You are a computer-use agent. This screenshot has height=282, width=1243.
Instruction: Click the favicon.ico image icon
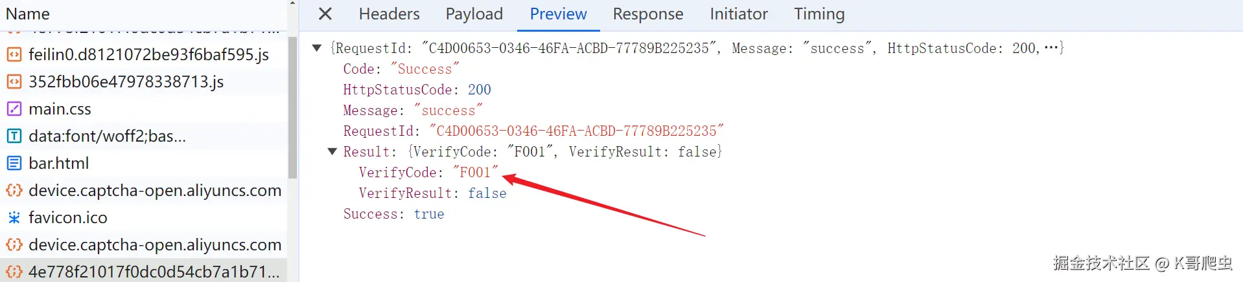coord(14,217)
